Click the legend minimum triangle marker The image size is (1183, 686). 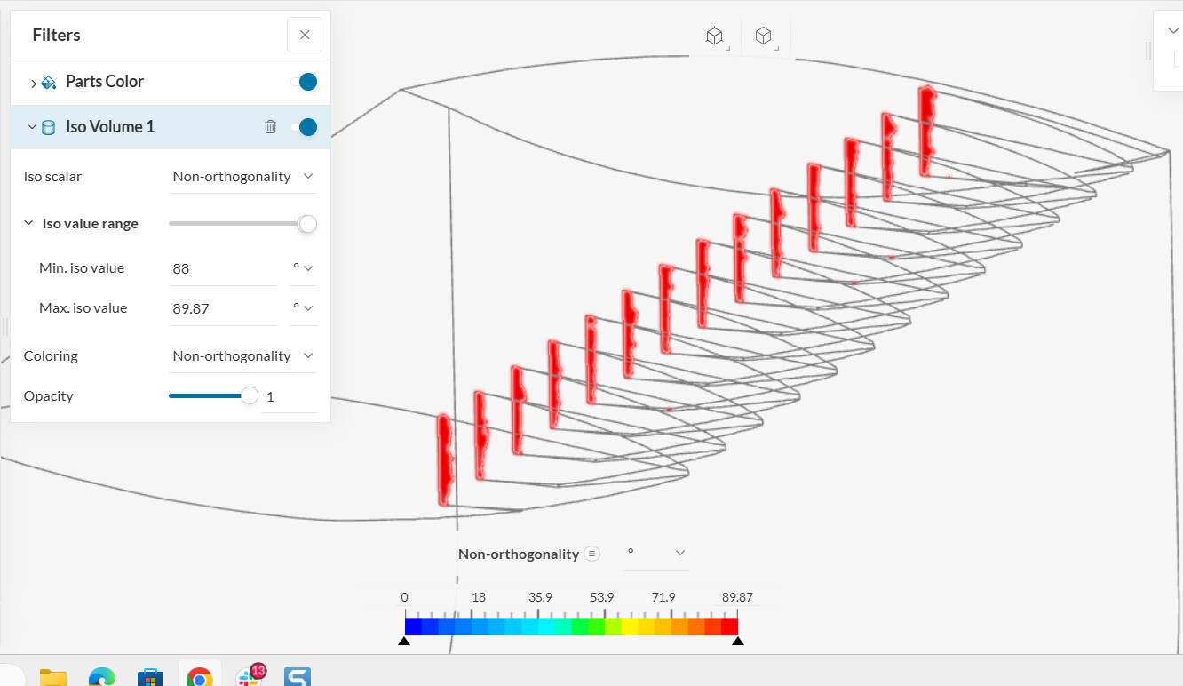404,641
